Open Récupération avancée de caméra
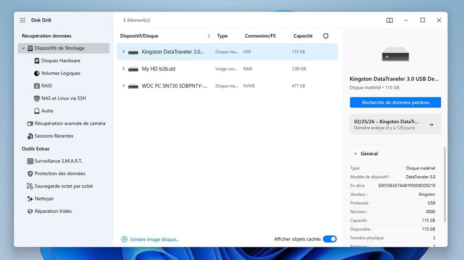 [66, 123]
